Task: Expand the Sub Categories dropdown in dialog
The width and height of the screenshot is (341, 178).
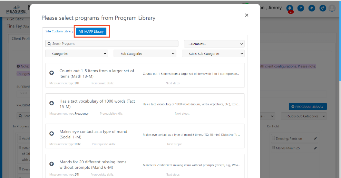Action: coord(145,54)
